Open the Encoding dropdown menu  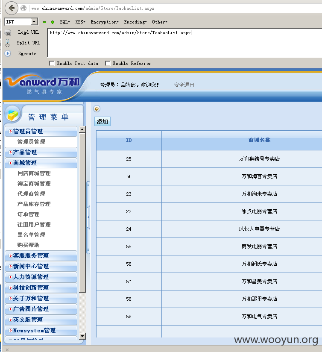coord(135,22)
